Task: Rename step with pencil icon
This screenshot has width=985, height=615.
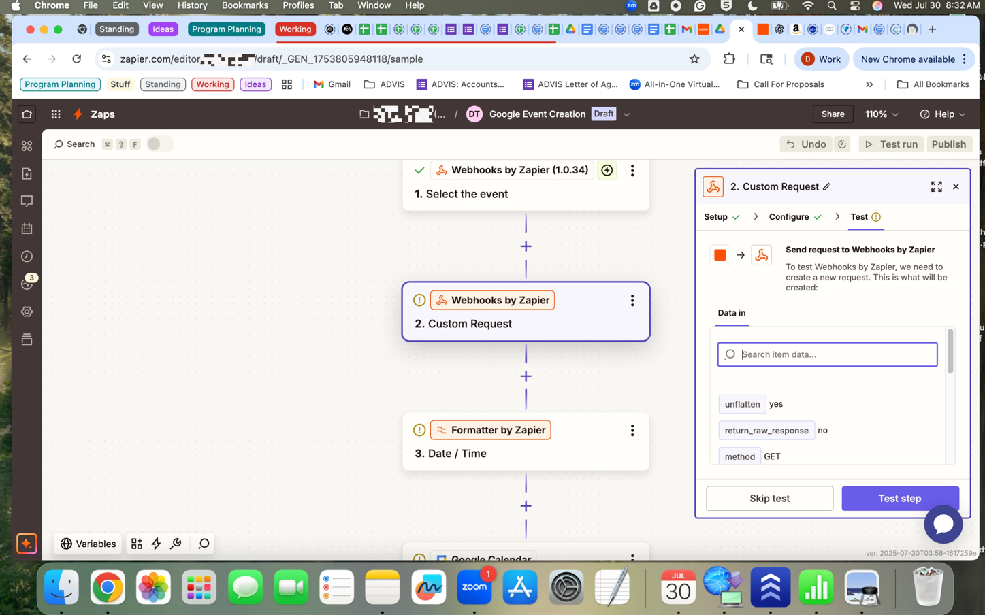Action: point(826,187)
